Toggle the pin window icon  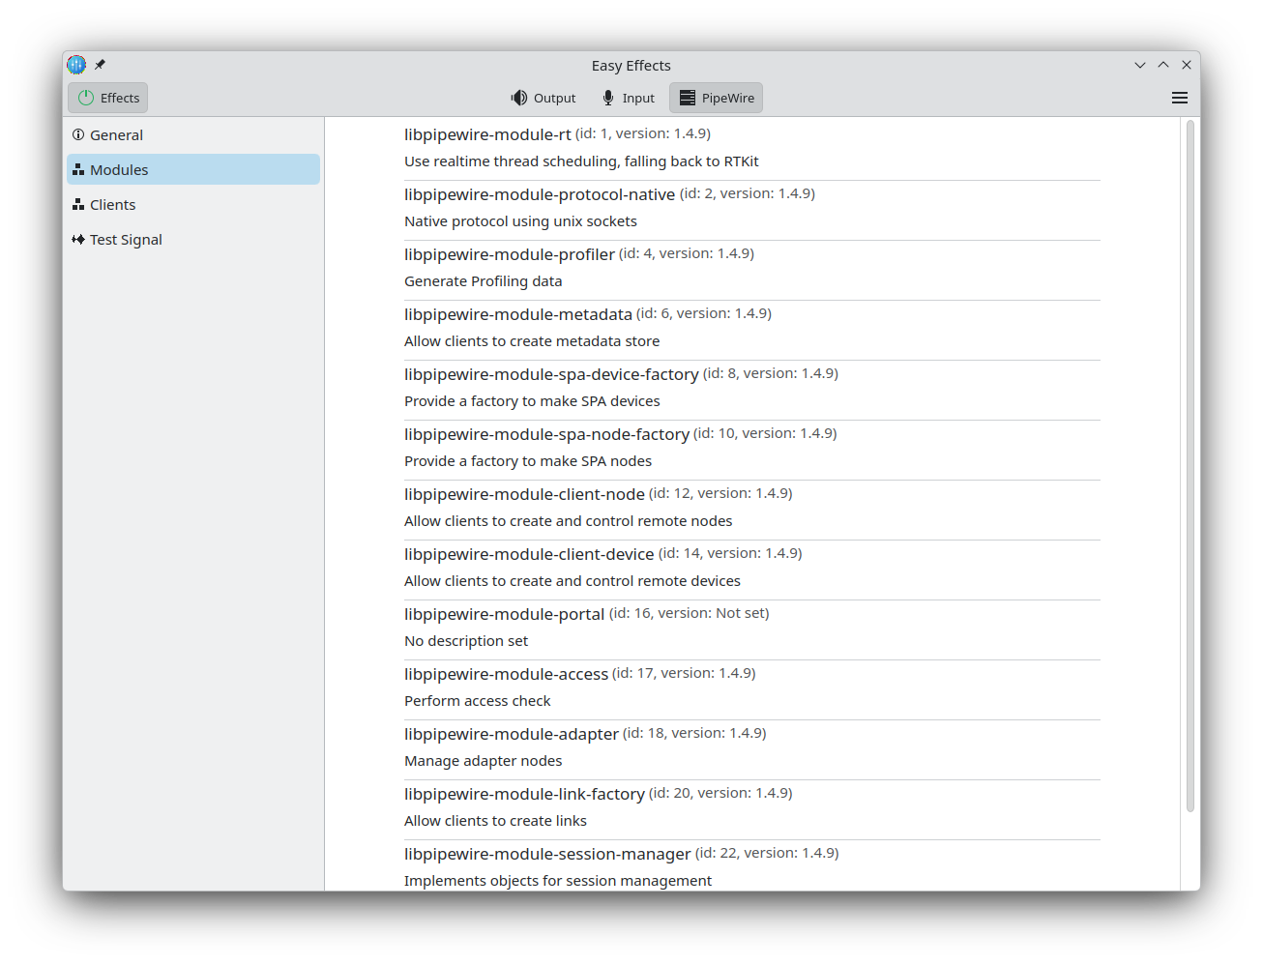pyautogui.click(x=100, y=65)
